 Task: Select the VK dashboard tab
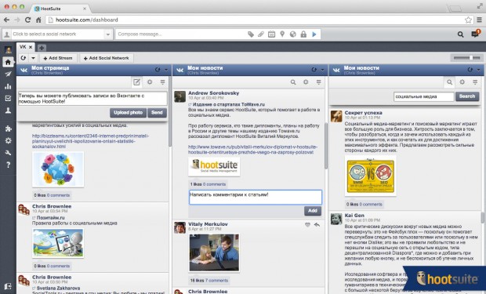point(23,47)
